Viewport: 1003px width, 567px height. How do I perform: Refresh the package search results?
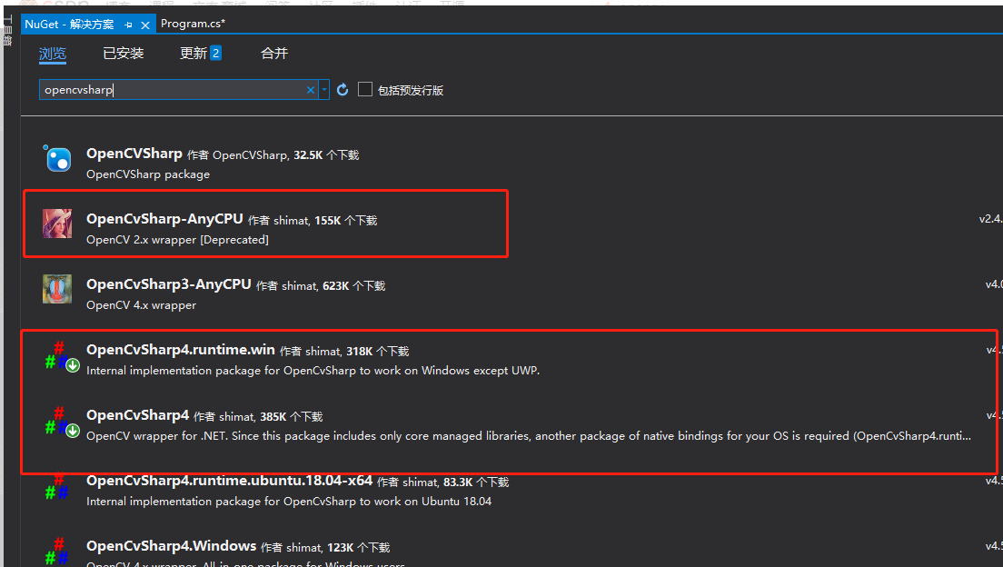point(343,90)
